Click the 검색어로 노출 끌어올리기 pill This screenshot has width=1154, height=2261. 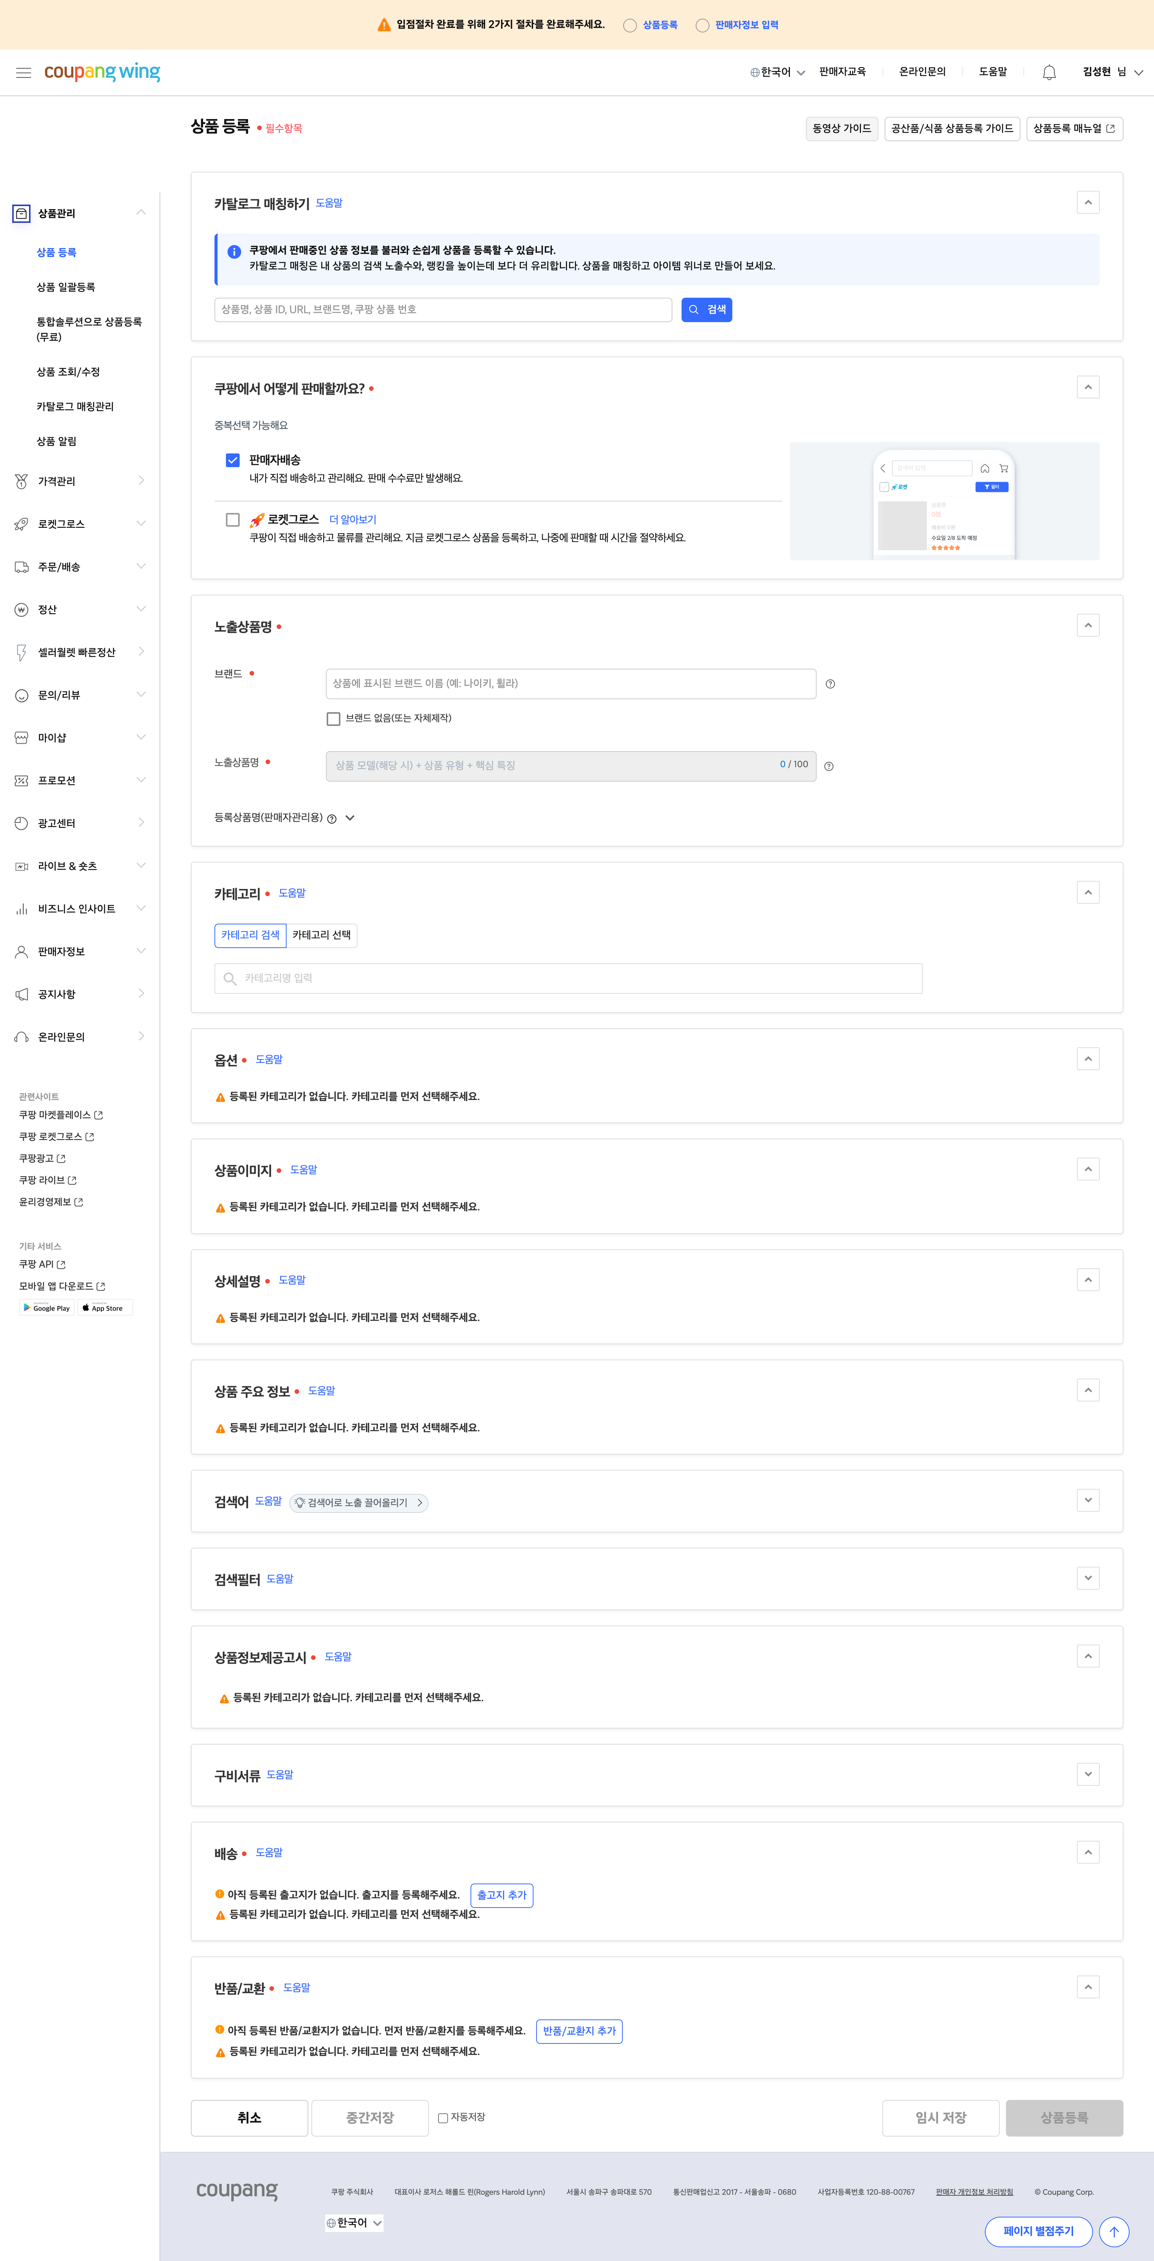tap(359, 1503)
